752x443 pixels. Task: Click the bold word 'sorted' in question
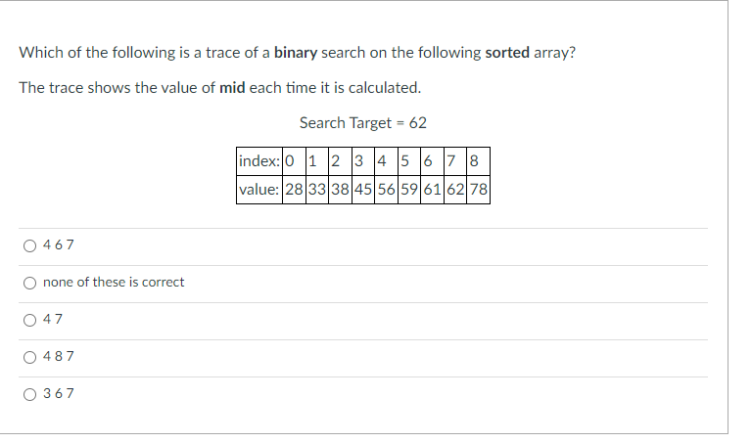507,52
